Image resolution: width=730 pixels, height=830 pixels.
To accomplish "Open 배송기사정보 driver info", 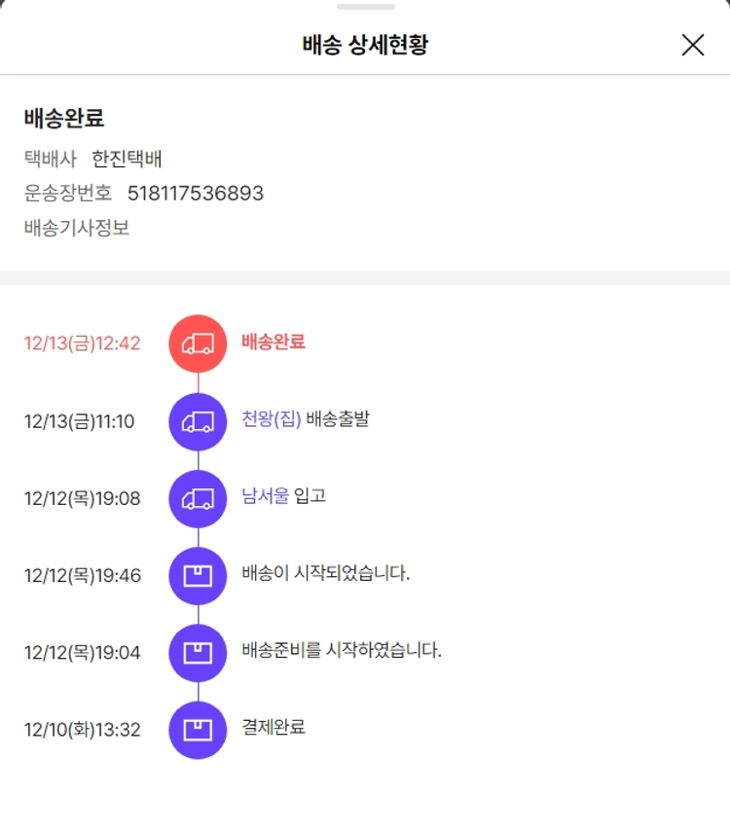I will [x=77, y=229].
